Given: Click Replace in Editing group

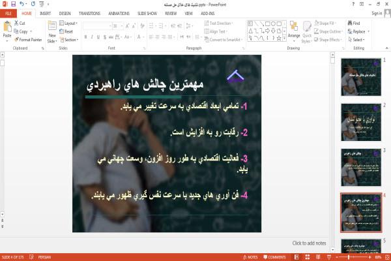Looking at the screenshot, I should click(358, 31).
